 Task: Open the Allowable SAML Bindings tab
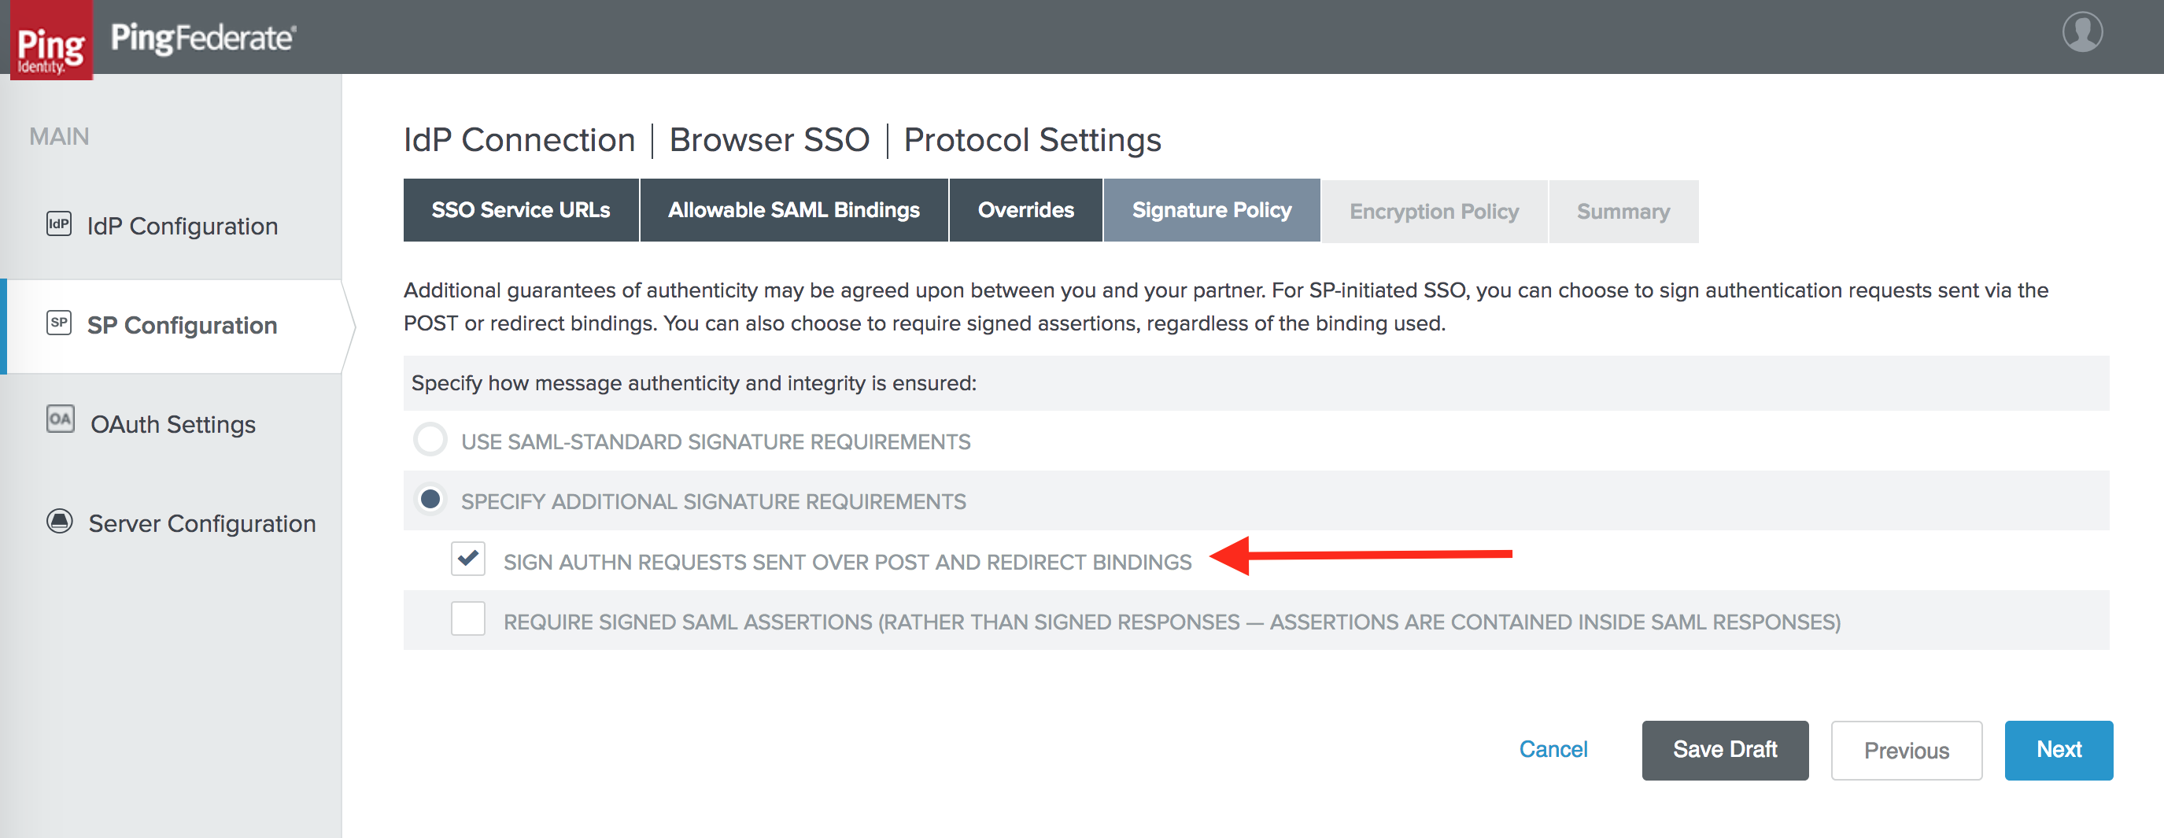click(x=793, y=210)
